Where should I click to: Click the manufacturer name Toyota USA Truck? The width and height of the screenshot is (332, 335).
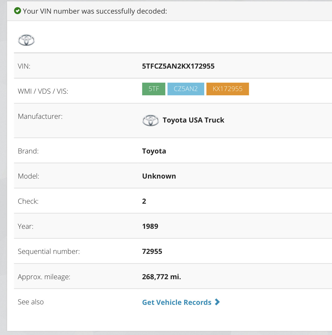(x=194, y=120)
